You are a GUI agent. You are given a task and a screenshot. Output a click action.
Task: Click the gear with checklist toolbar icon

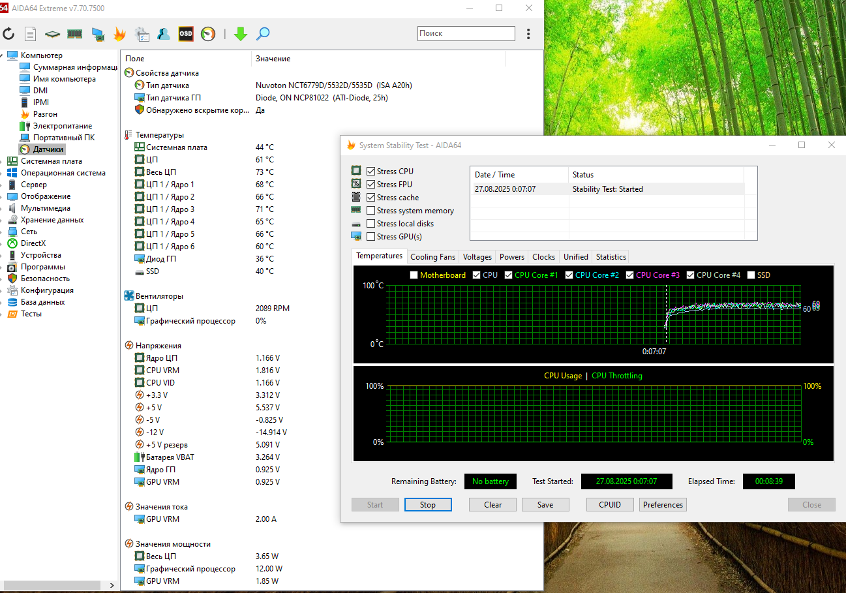tap(142, 34)
